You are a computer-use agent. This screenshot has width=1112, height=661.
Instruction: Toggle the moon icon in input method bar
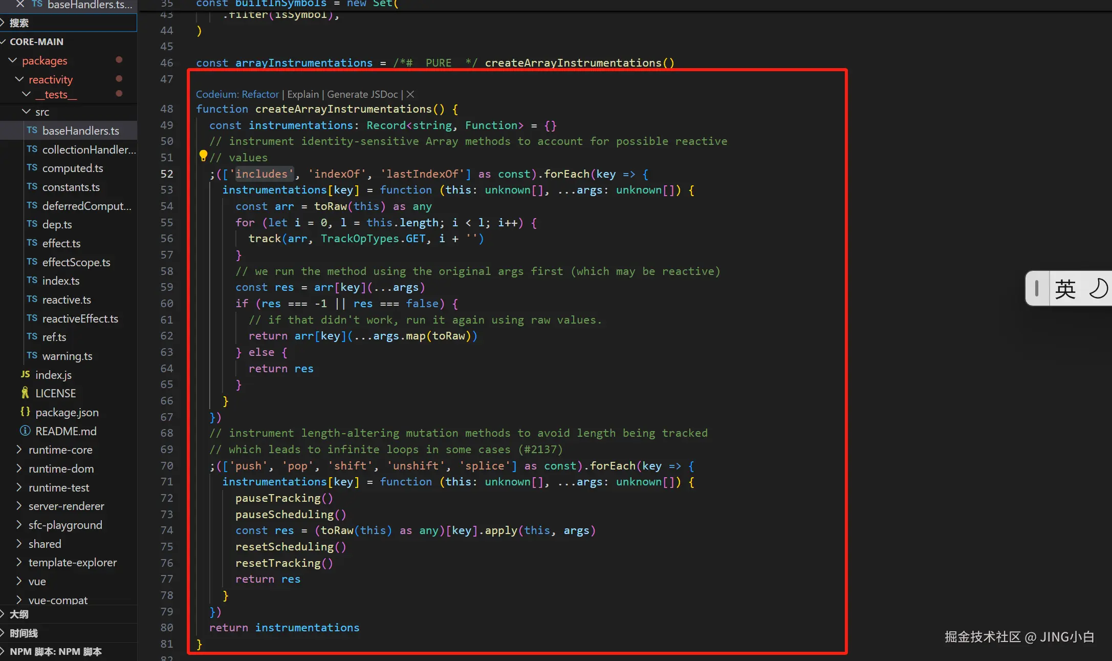pos(1098,289)
